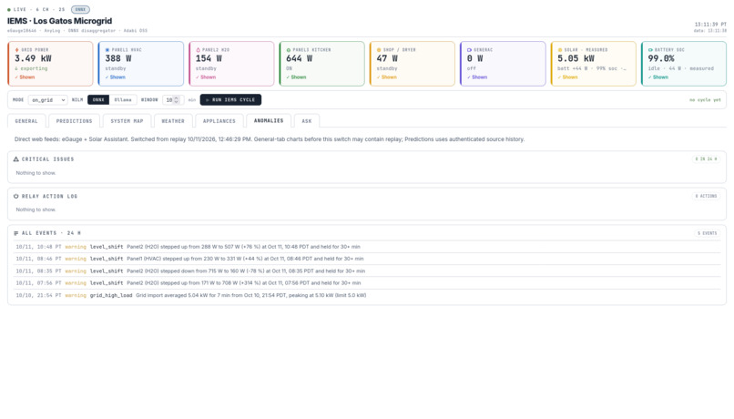This screenshot has width=734, height=419.
Task: Open the Appliances tab
Action: click(219, 121)
